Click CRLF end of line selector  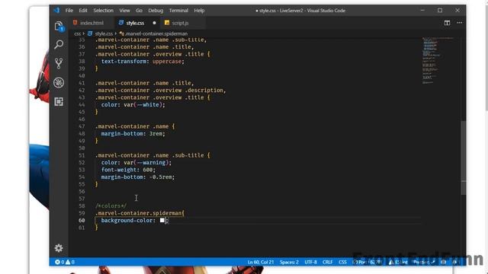327,262
